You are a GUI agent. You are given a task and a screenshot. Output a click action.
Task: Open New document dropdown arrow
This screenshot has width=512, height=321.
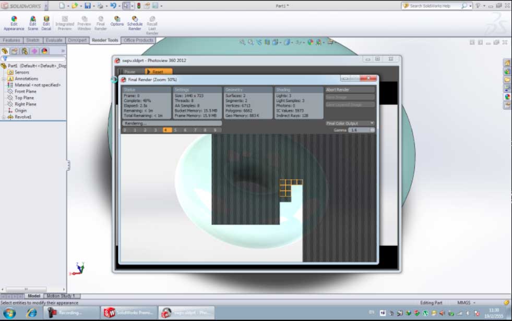coord(68,6)
